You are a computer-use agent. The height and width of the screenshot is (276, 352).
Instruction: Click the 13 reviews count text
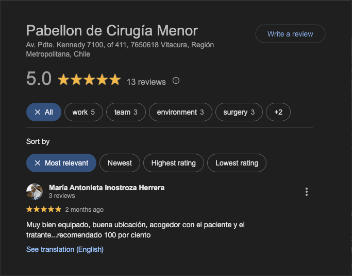(146, 82)
